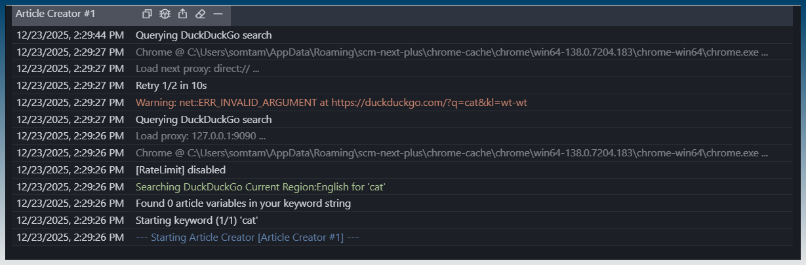Select the 2:29:26 PM Chrome path log entry
Viewport: 806px width, 265px height.
[x=451, y=153]
